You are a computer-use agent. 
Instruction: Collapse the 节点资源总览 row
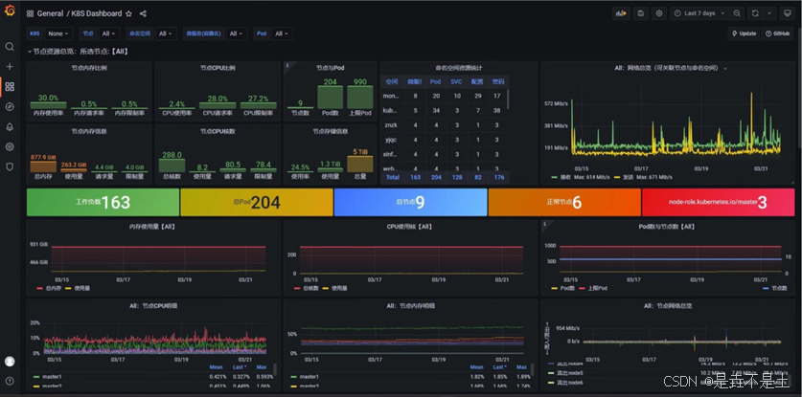(x=78, y=52)
